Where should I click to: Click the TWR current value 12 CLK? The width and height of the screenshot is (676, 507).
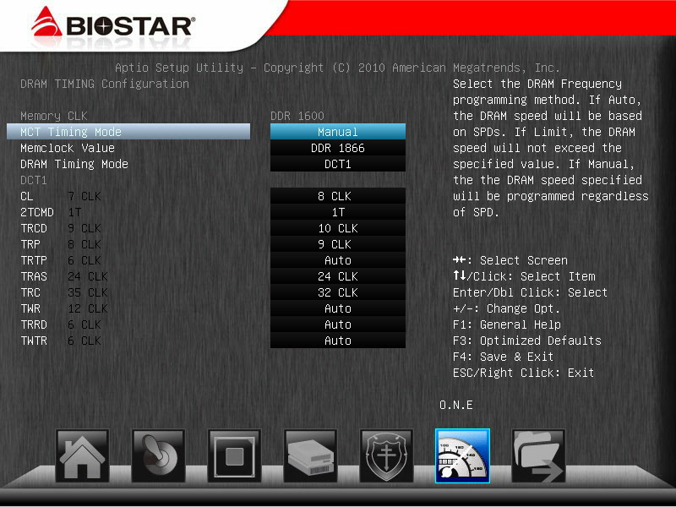88,308
